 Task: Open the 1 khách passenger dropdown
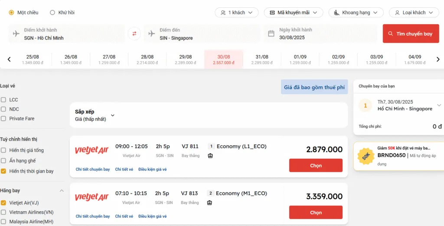click(x=237, y=13)
